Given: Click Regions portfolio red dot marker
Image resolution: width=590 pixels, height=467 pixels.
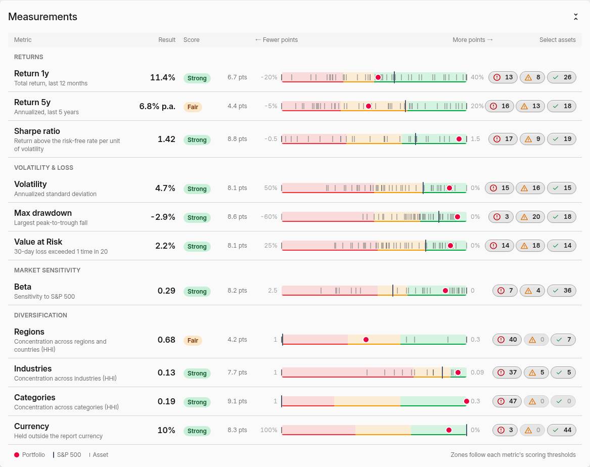Looking at the screenshot, I should pos(366,340).
